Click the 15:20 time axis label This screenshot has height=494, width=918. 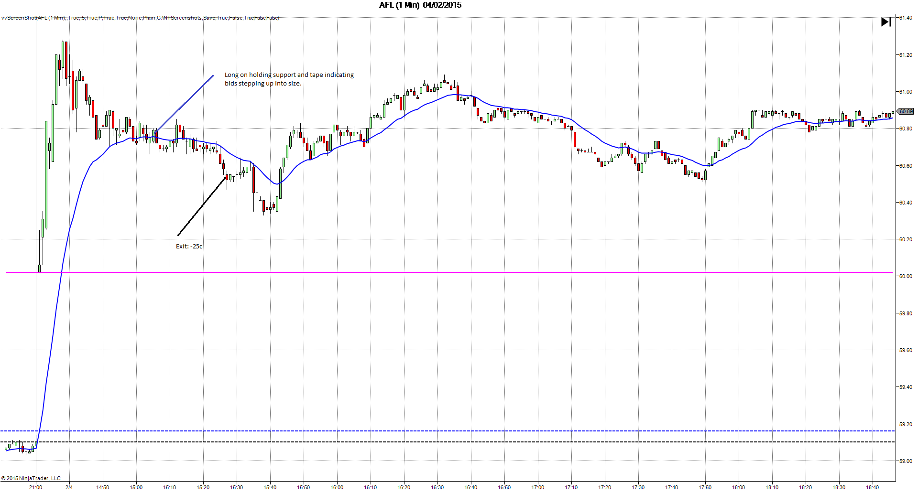[x=203, y=487]
